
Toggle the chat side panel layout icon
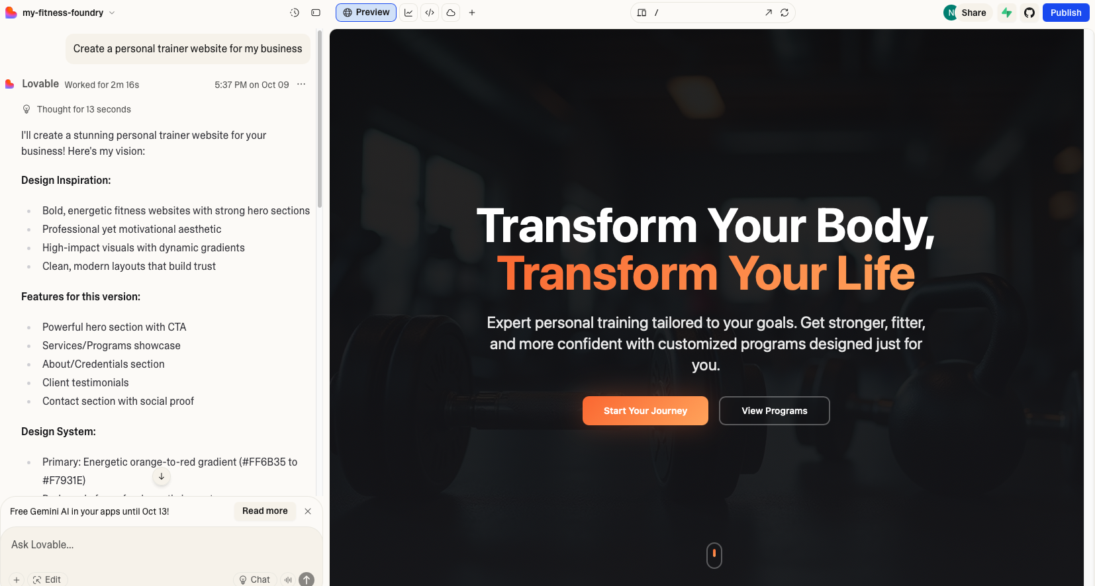click(x=316, y=13)
